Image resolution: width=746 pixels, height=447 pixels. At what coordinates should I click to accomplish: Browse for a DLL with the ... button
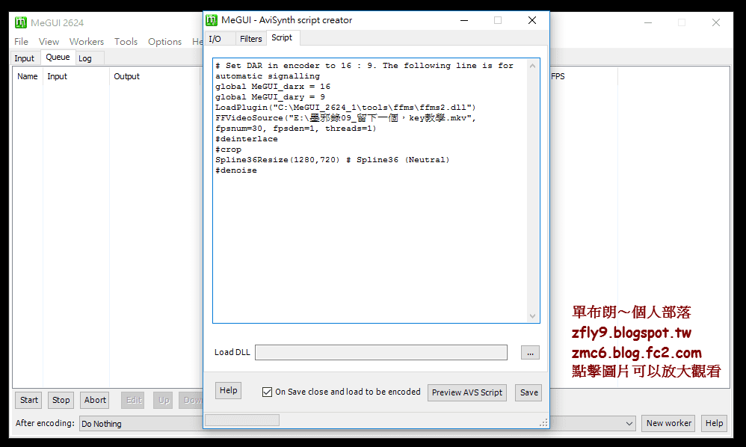pos(530,353)
